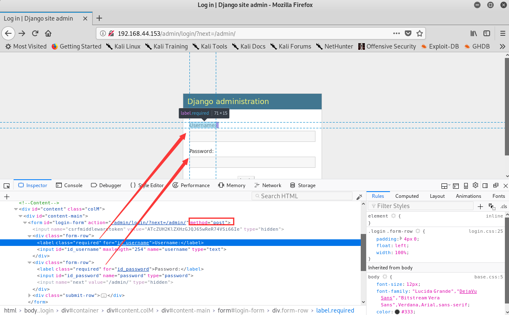The height and width of the screenshot is (315, 509).
Task: Toggle pseudo-class panel icon
Action: (492, 206)
